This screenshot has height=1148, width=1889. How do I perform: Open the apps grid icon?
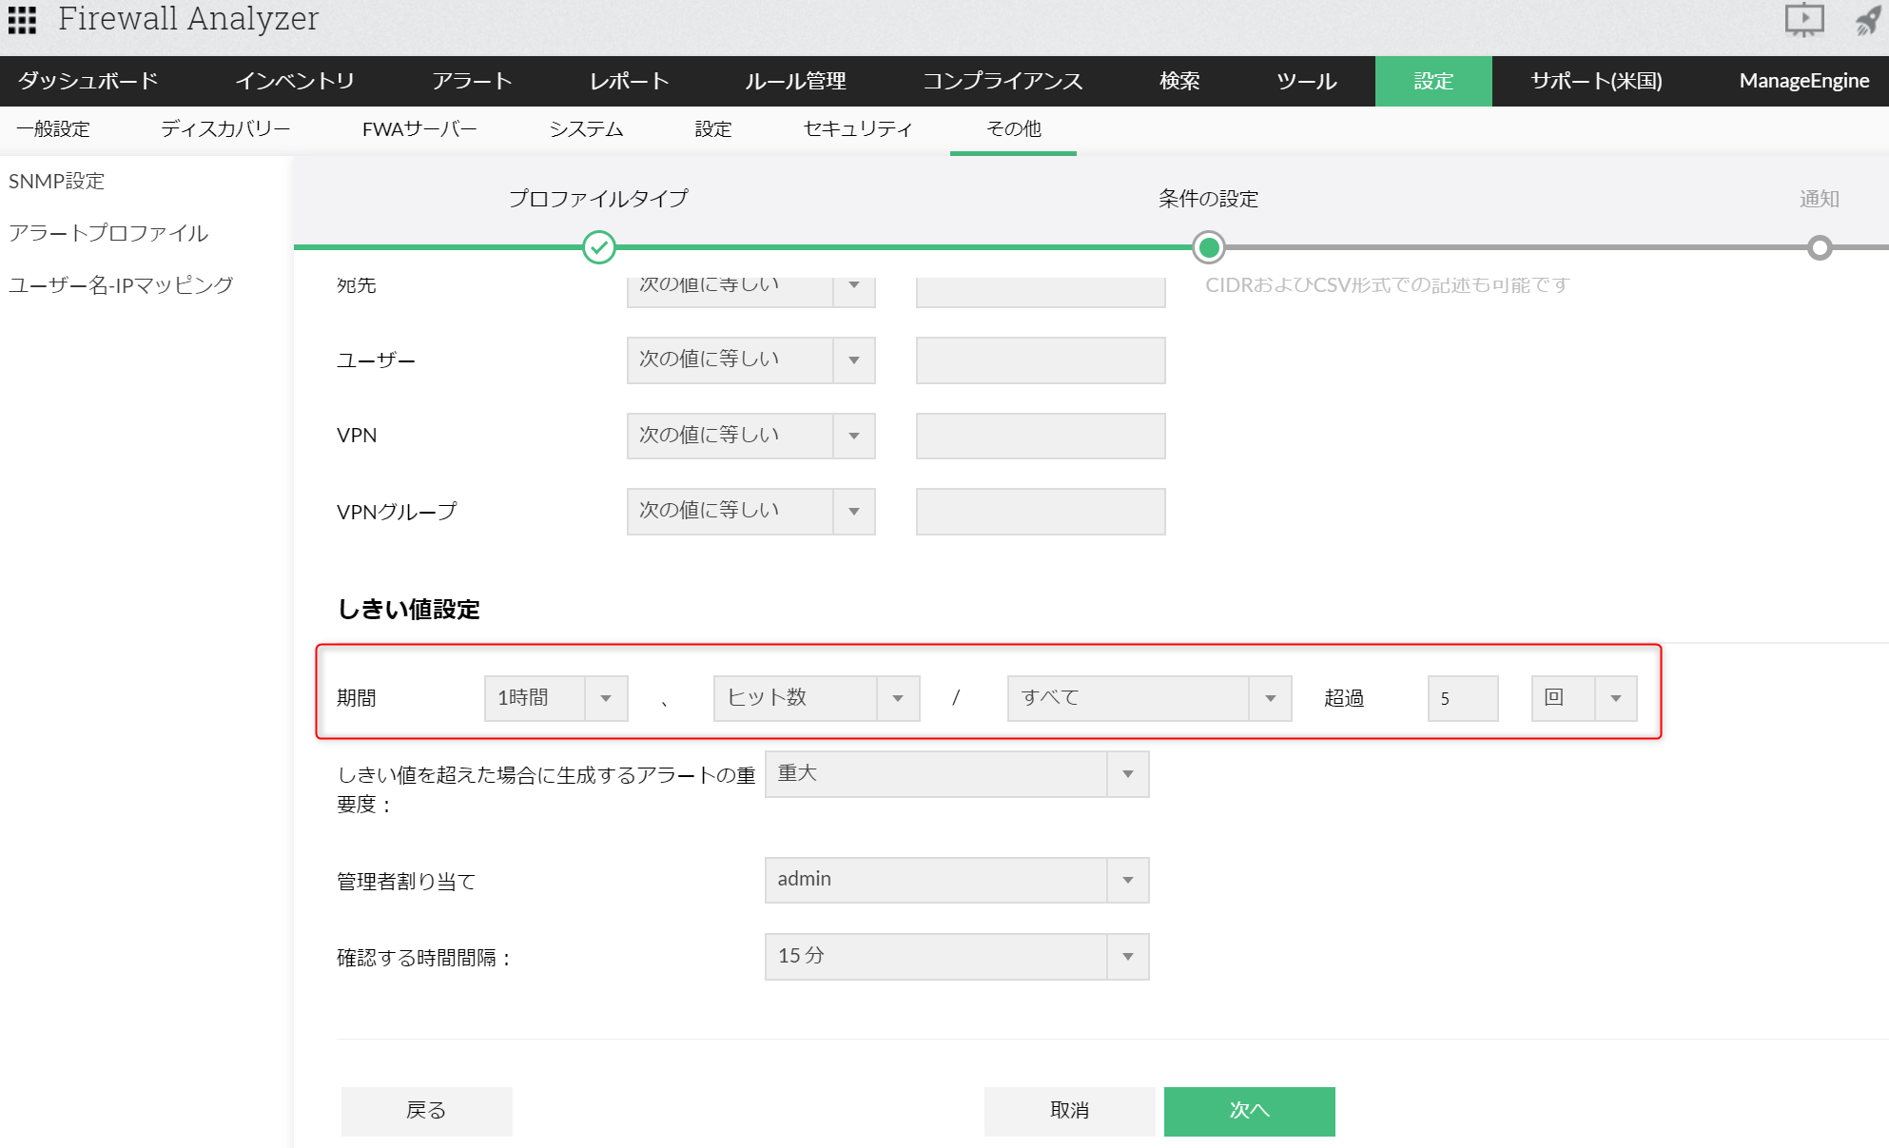[x=22, y=19]
